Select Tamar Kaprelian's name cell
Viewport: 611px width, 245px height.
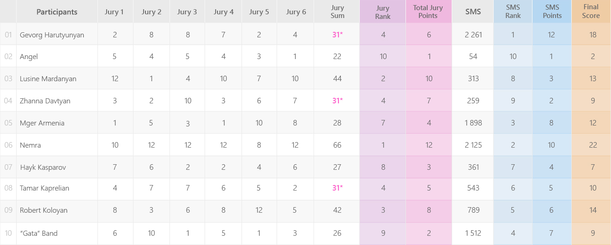pyautogui.click(x=57, y=188)
